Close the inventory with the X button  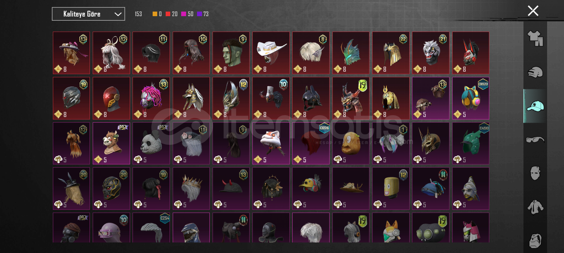(x=533, y=11)
